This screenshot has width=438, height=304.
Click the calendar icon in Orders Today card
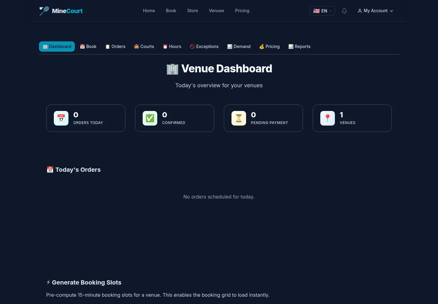tap(61, 118)
